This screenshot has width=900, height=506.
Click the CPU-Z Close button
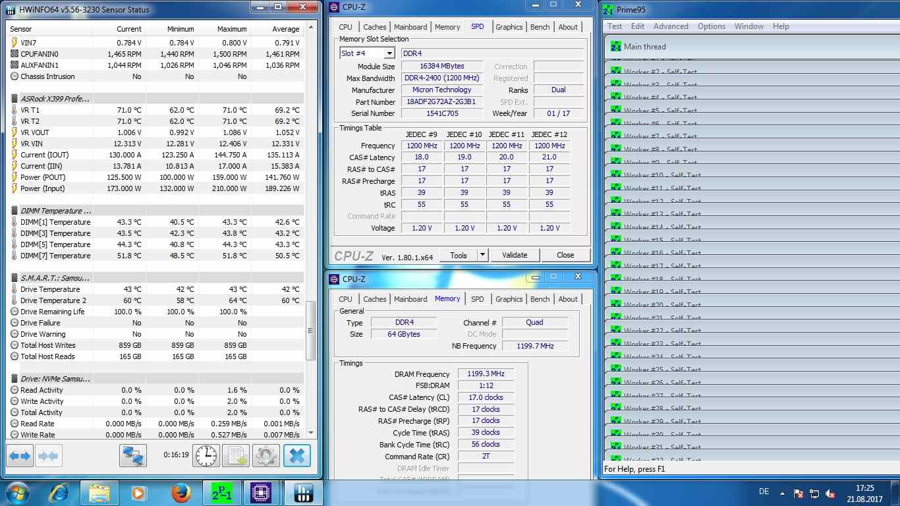tap(565, 255)
